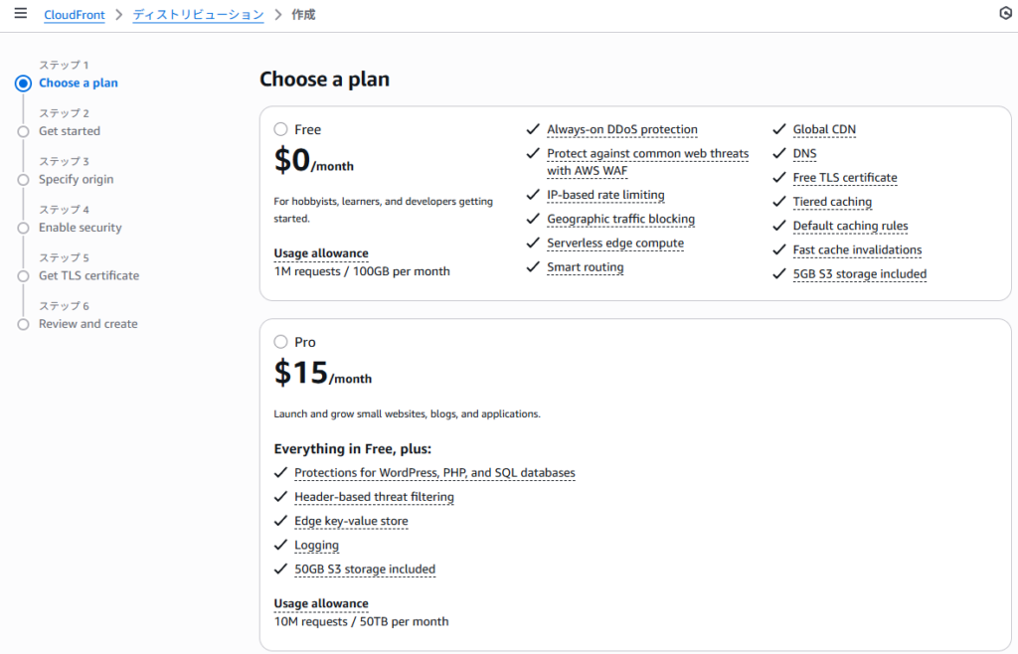1018x654 pixels.
Task: Show info for Always-on DDoS protection
Action: (621, 130)
